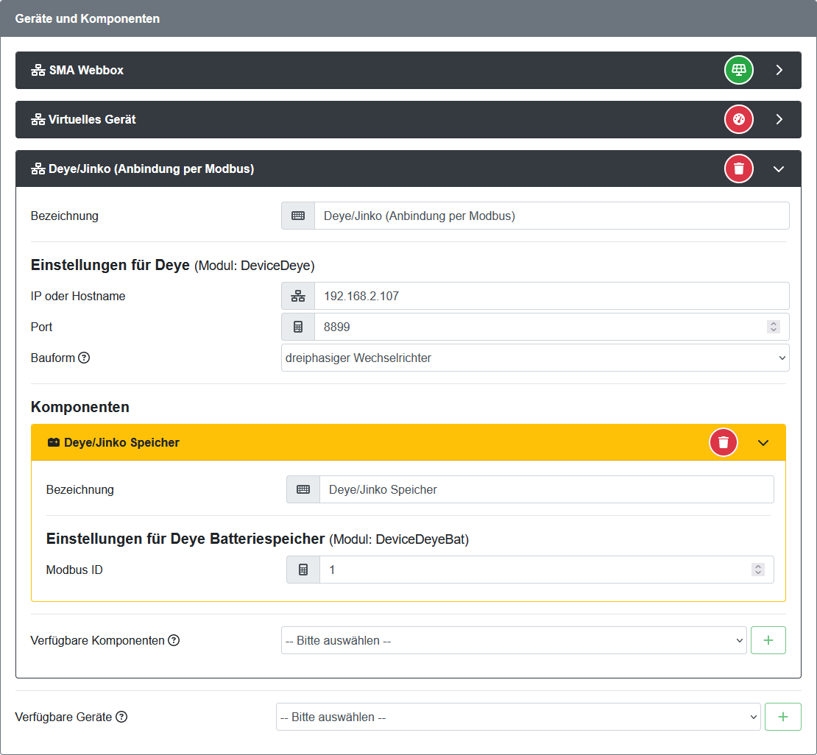Open the Verfügbare Komponenten dropdown

514,640
